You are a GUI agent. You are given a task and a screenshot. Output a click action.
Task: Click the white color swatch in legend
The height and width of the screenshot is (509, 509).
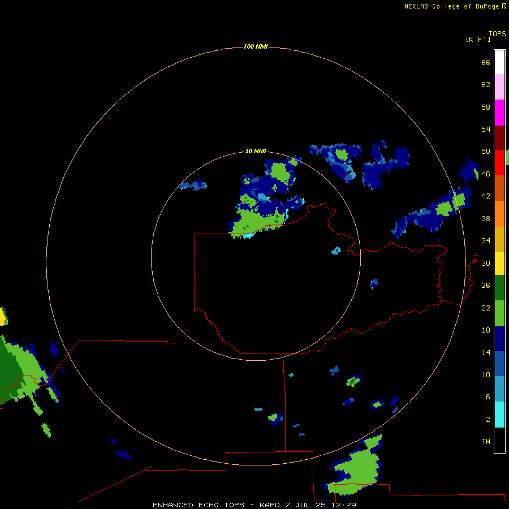tap(499, 62)
